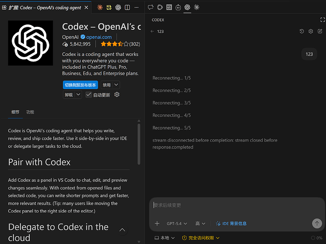
Task: Click the extension details vertical scrollbar
Action: point(139,144)
